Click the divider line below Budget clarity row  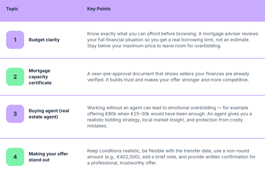pyautogui.click(x=132, y=58)
